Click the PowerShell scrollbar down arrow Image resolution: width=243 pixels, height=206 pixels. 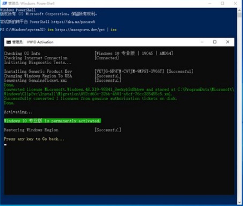click(240, 203)
